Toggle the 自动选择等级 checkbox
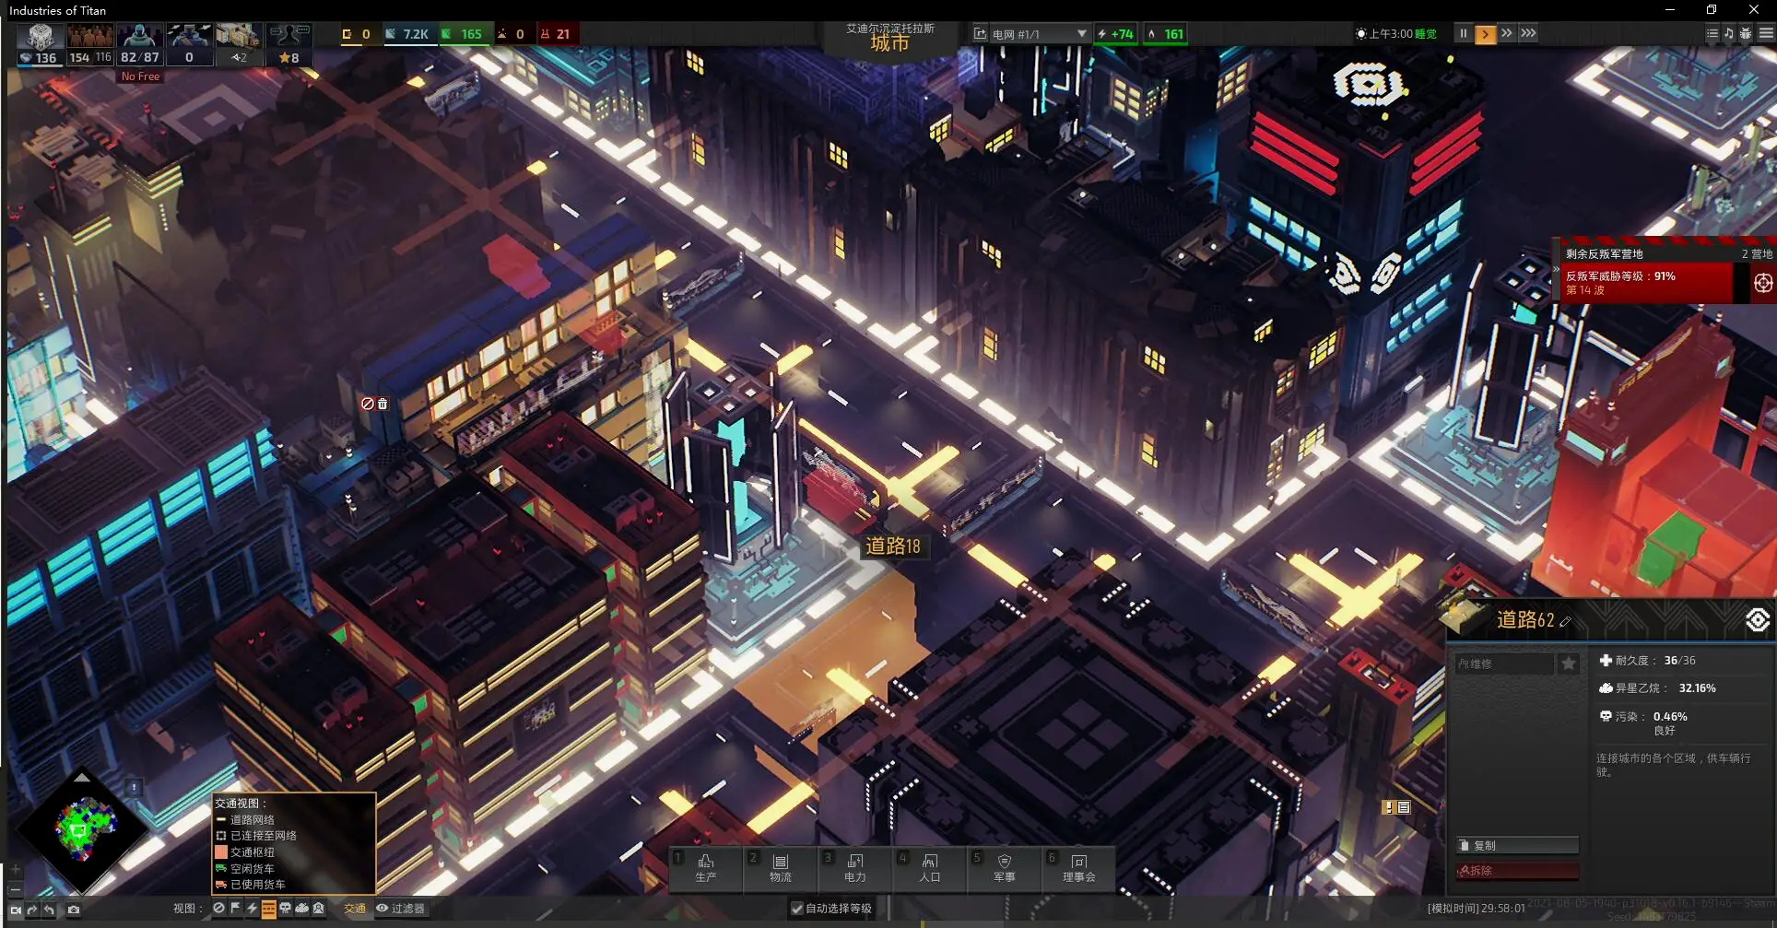Screen dimensions: 1777x928 [797, 909]
